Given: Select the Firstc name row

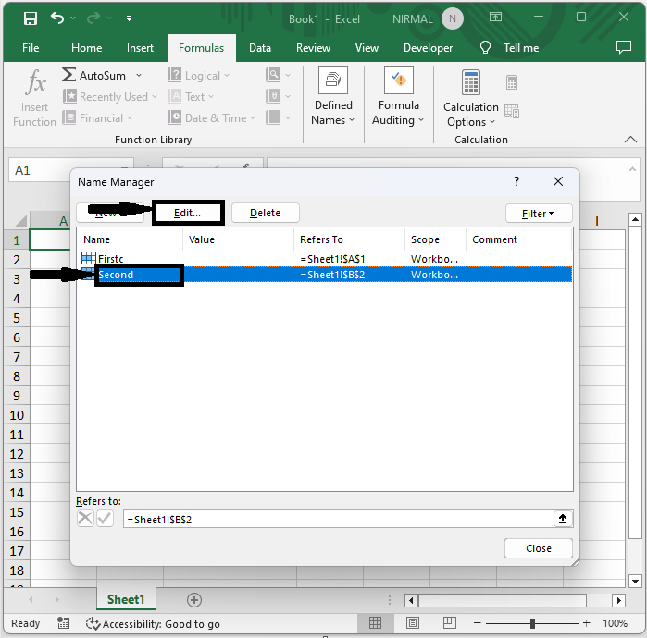Looking at the screenshot, I should pos(325,259).
